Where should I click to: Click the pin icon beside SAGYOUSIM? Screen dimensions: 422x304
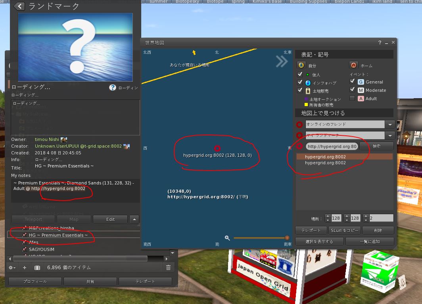(25, 249)
